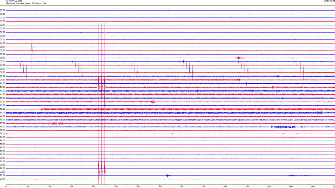Select the 14:00 trace time label
This screenshot has height=188, width=335.
pos(3,112)
